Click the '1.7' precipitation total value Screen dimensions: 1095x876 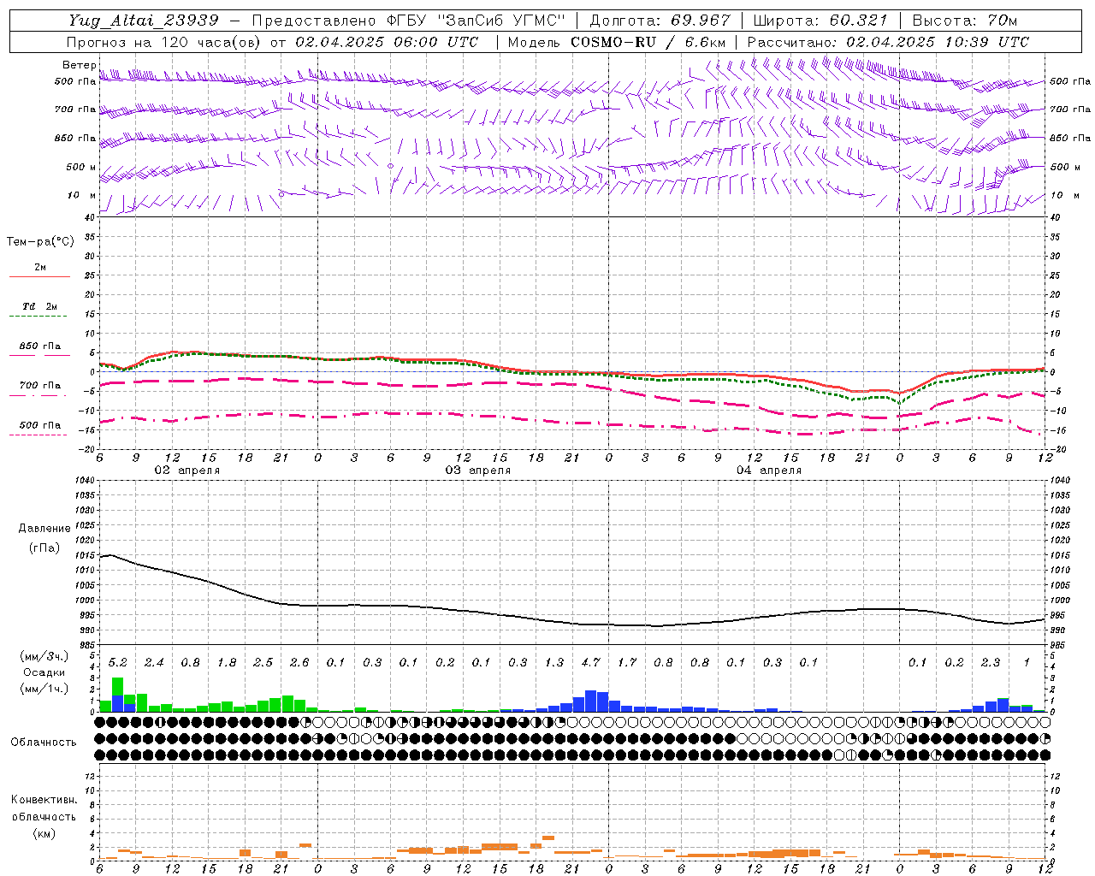point(627,662)
